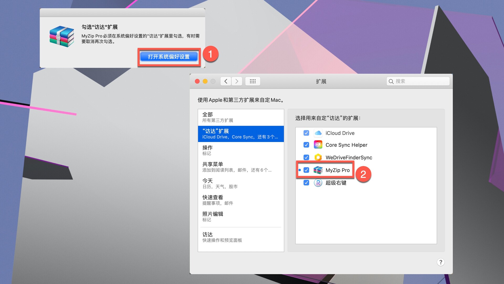Switch to the 快速查看 category
Viewport: 504px width, 284px height.
(x=241, y=200)
